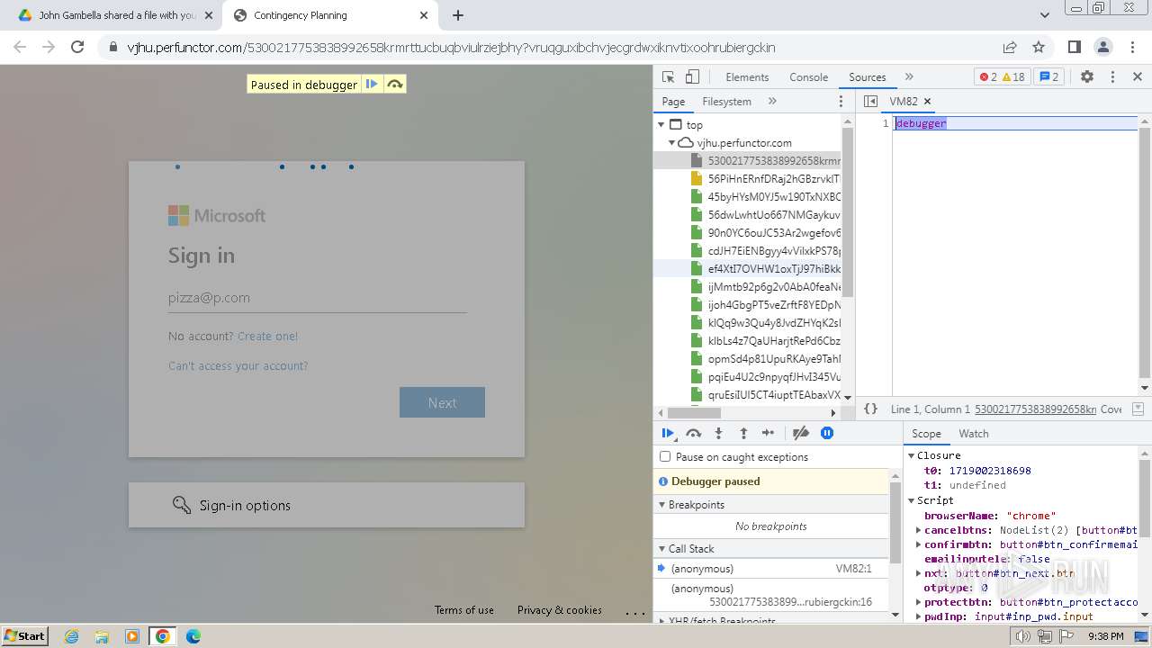
Task: Select the rubiergckin:16 call stack frame
Action: coord(771,595)
